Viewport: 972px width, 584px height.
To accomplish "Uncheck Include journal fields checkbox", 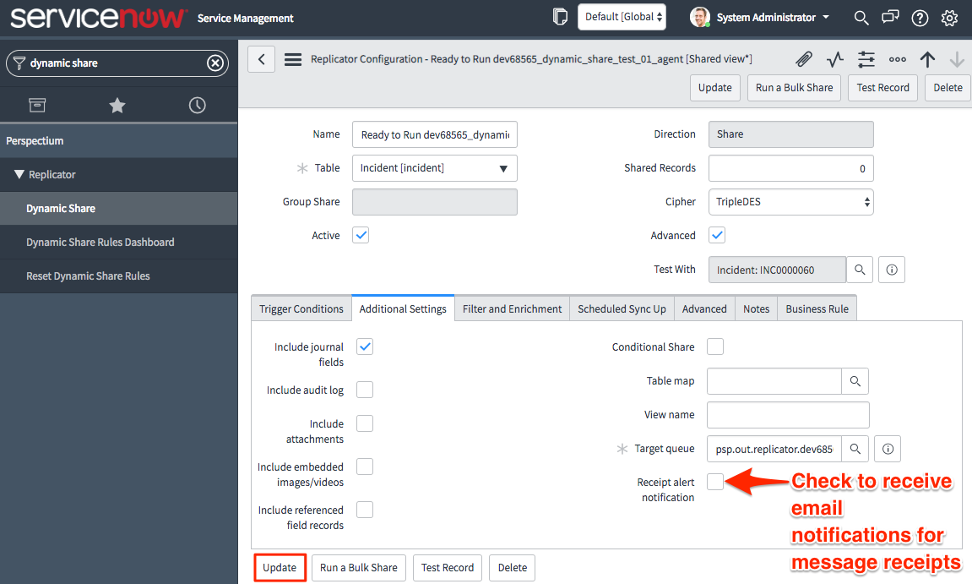I will click(365, 347).
